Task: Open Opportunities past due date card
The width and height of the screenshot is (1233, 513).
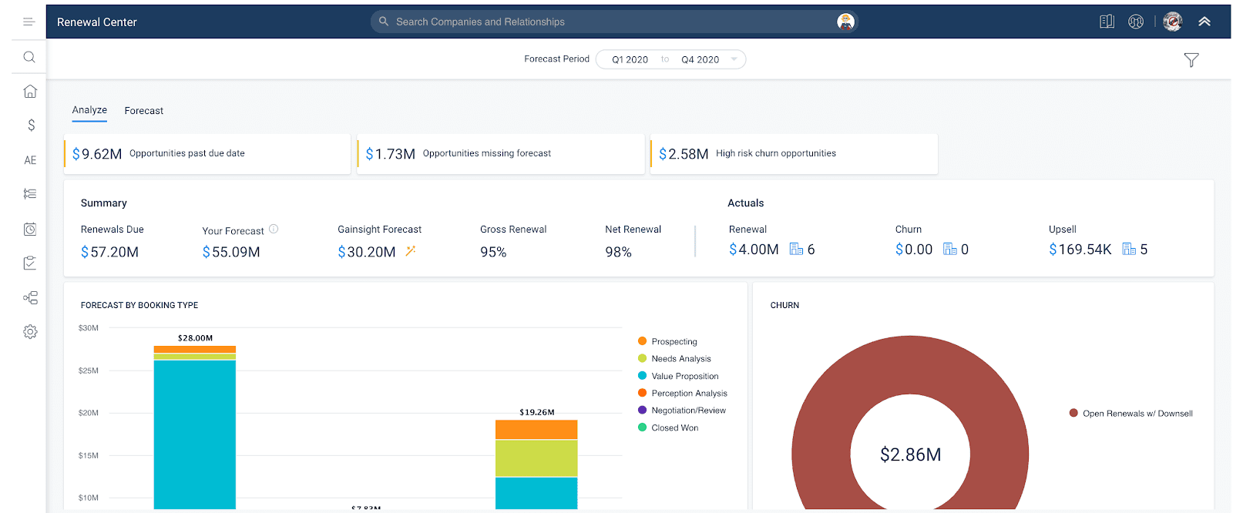Action: (x=207, y=154)
